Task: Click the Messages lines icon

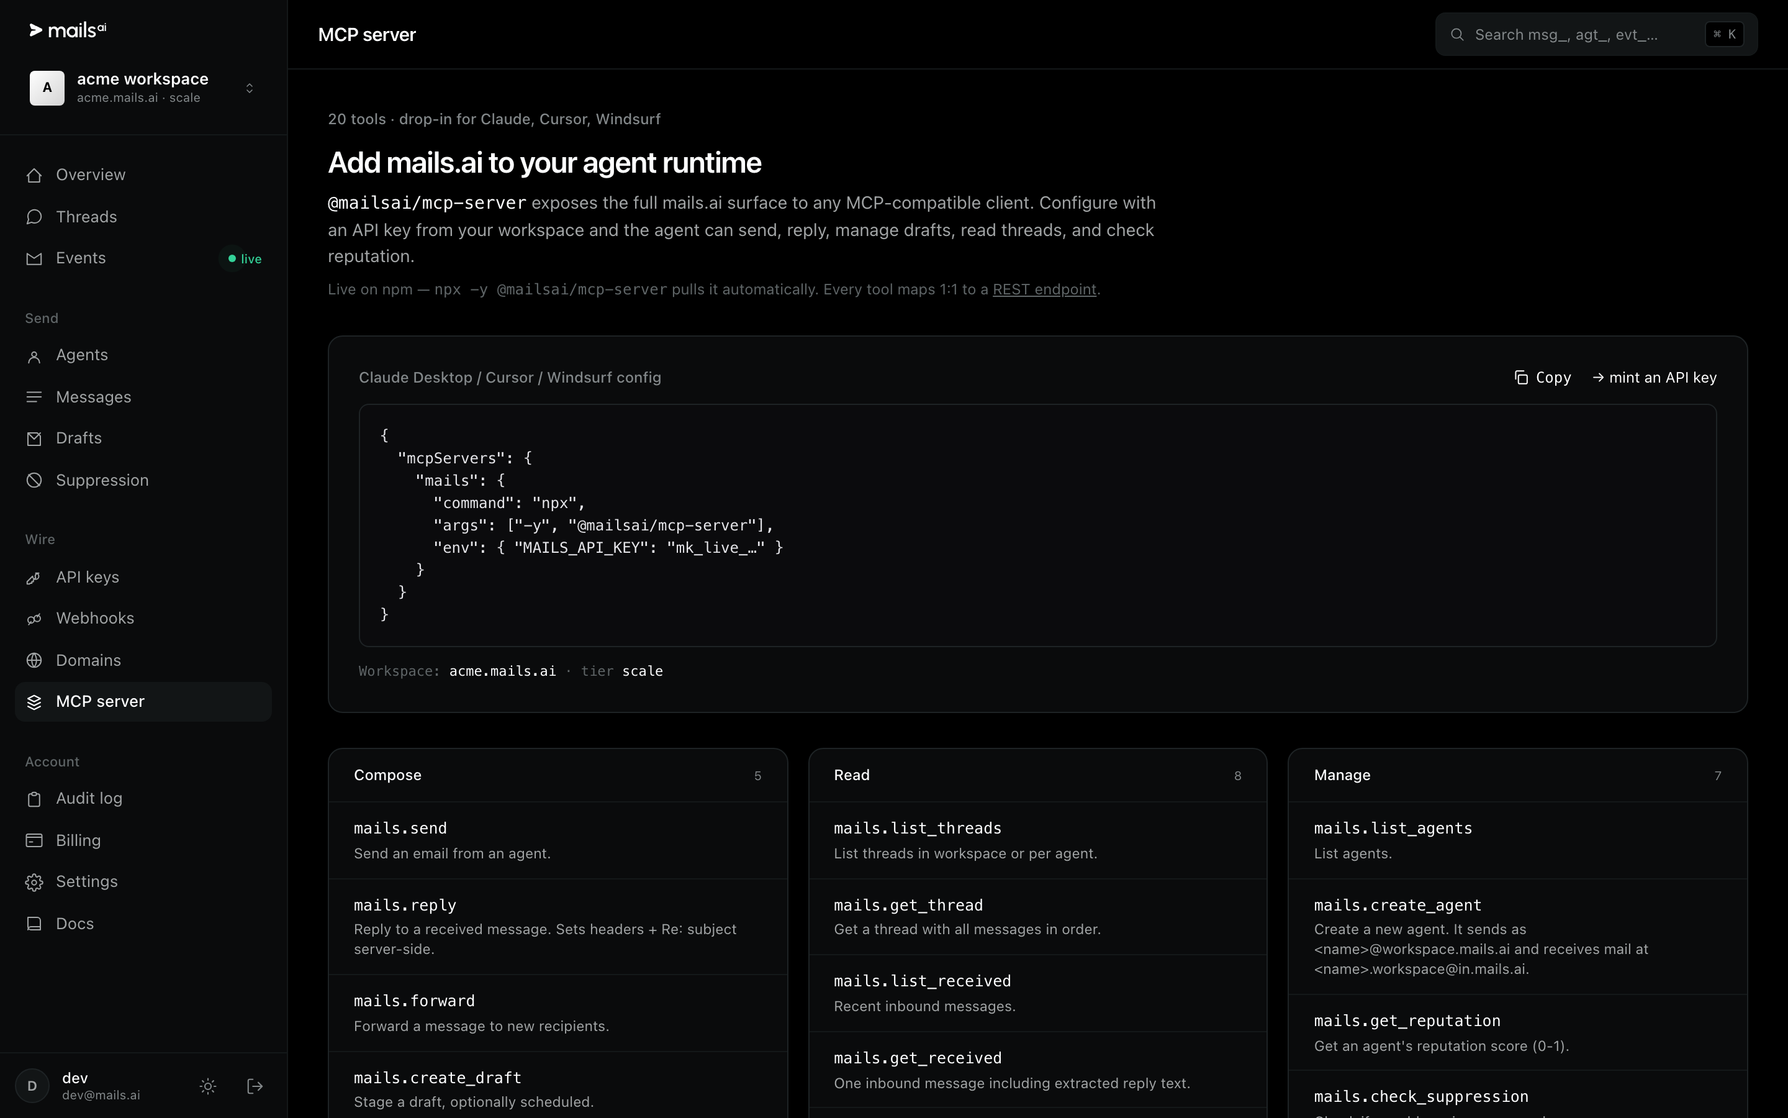Action: click(x=34, y=397)
